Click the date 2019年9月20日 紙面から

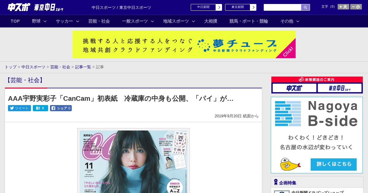(x=236, y=116)
